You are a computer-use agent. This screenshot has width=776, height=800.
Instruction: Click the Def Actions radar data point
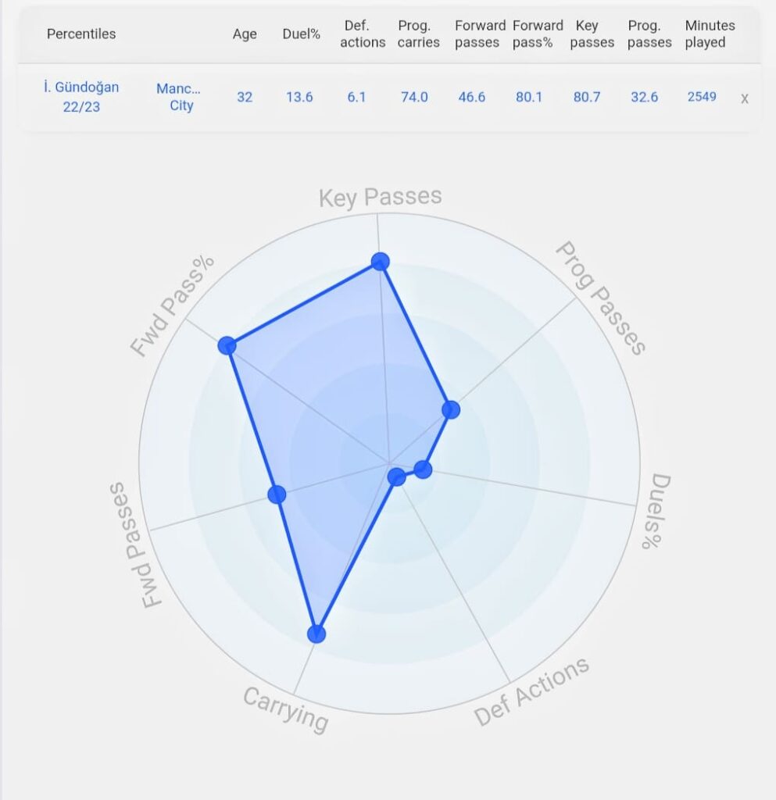pyautogui.click(x=396, y=477)
